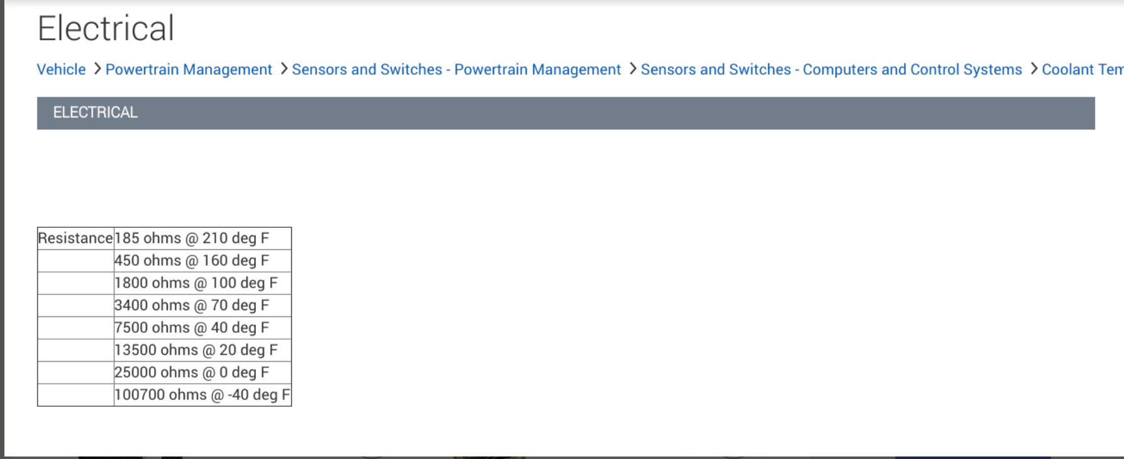
Task: Click the 3400 ohms @ 70 deg F entry
Action: 192,306
